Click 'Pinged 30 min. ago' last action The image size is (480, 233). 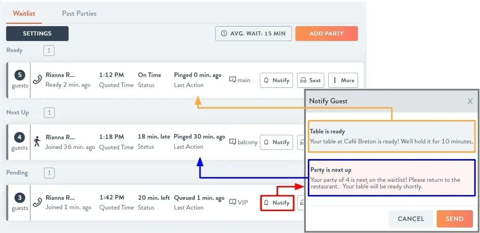click(x=200, y=137)
